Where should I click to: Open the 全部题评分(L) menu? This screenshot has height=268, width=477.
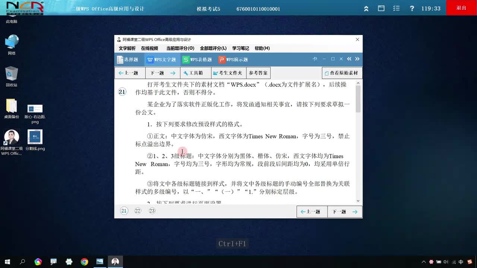pyautogui.click(x=213, y=48)
